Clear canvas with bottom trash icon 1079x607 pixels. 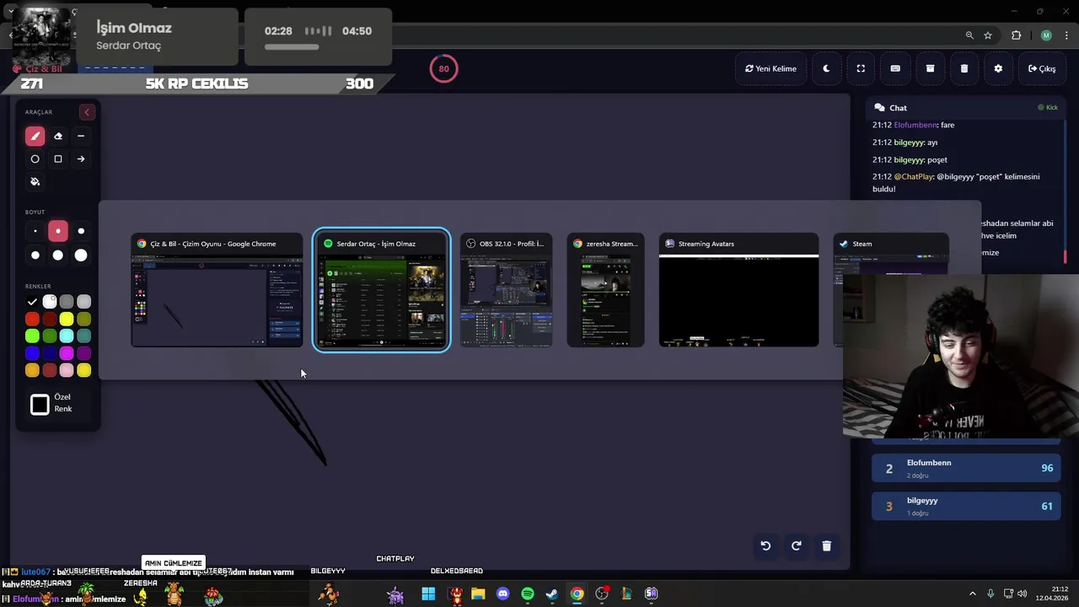(x=826, y=545)
